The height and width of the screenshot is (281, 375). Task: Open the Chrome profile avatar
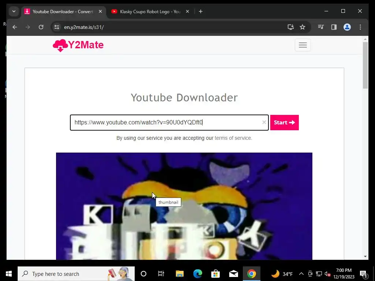[x=347, y=27]
